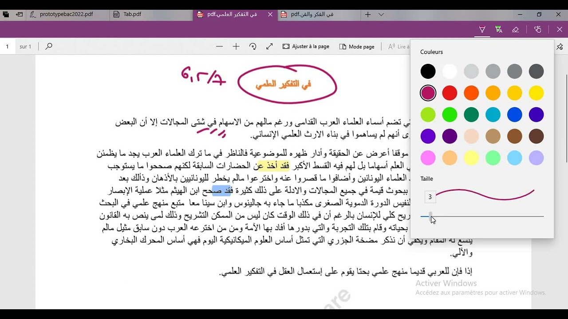Select the eraser tool
This screenshot has height=319, width=568.
tap(515, 30)
